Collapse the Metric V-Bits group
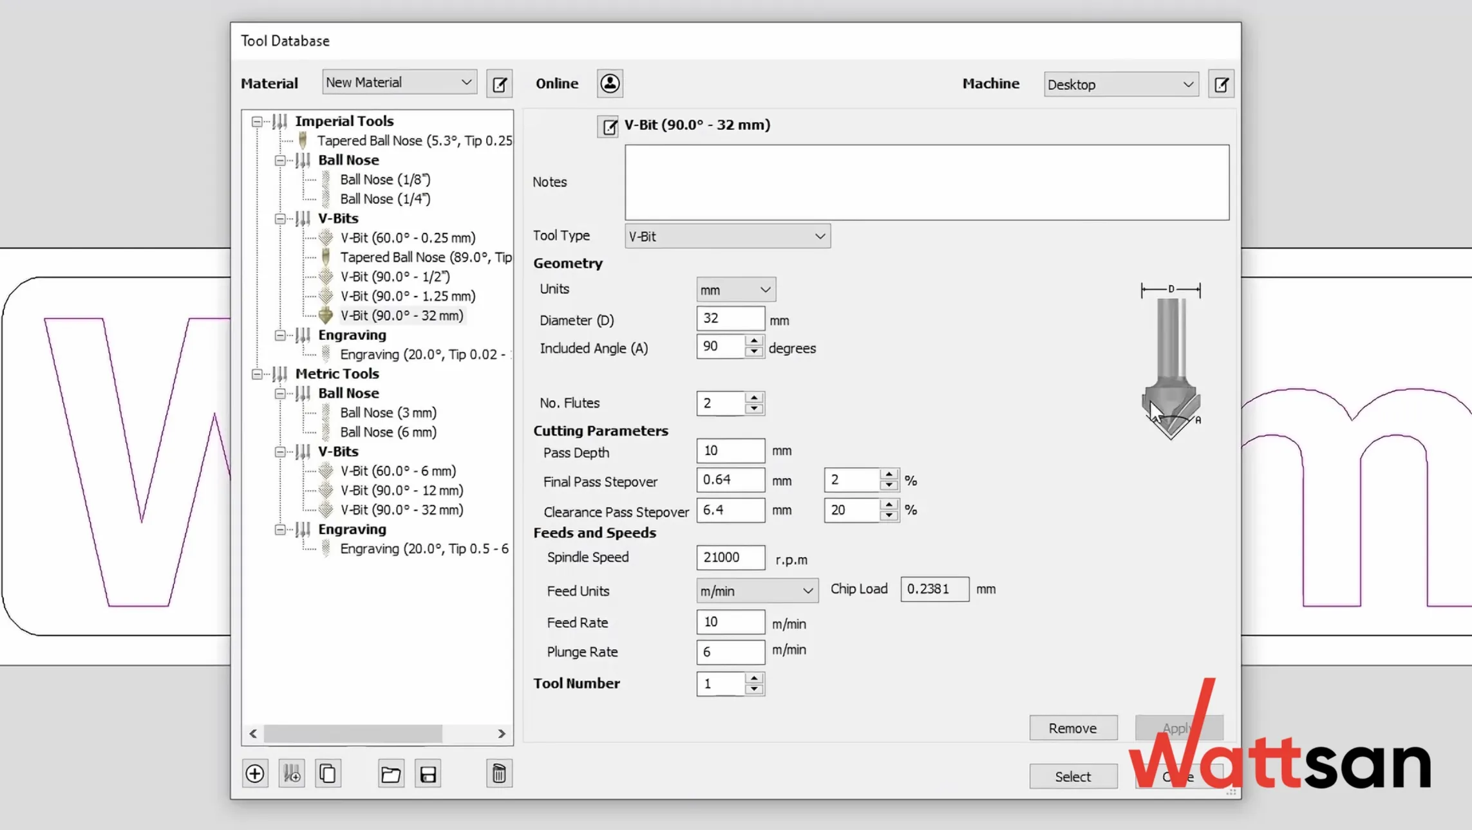 click(x=280, y=452)
